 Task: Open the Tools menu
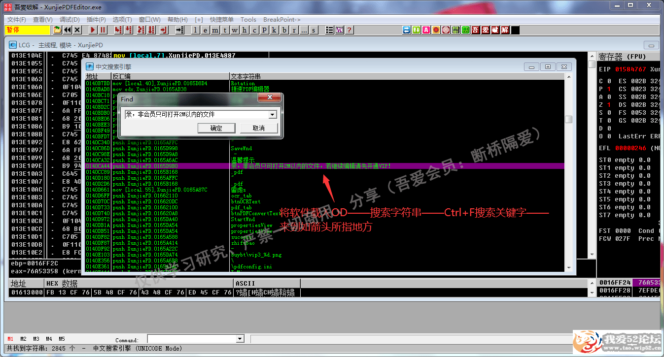click(x=248, y=20)
